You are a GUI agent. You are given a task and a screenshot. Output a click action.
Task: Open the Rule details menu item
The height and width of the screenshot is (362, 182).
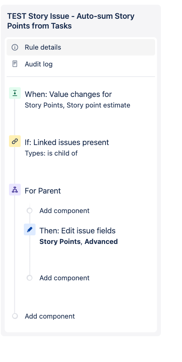coord(81,47)
